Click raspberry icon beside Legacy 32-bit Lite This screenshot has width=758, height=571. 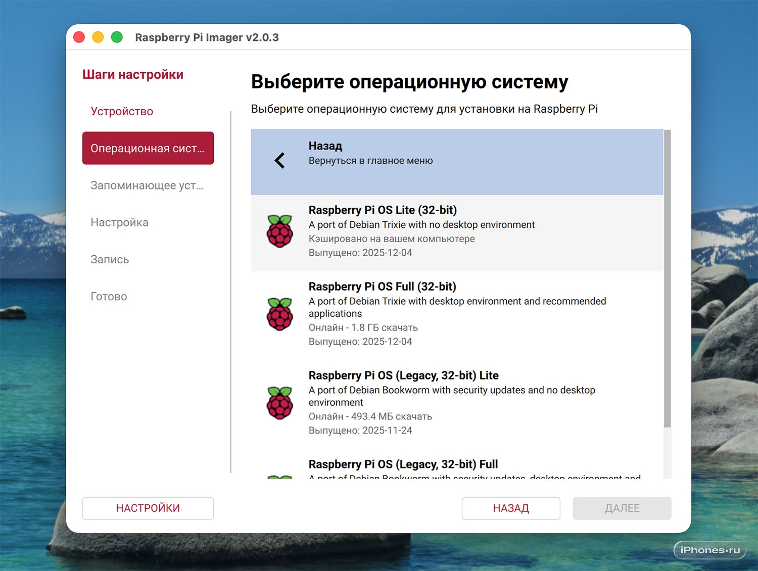(279, 403)
